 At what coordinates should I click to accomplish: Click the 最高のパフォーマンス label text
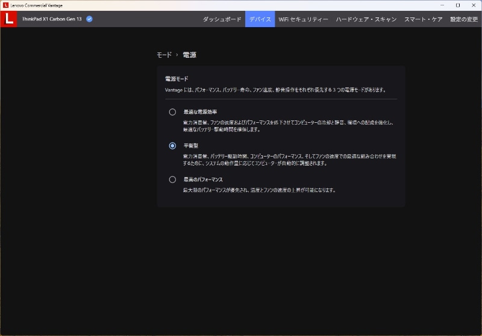(x=203, y=179)
